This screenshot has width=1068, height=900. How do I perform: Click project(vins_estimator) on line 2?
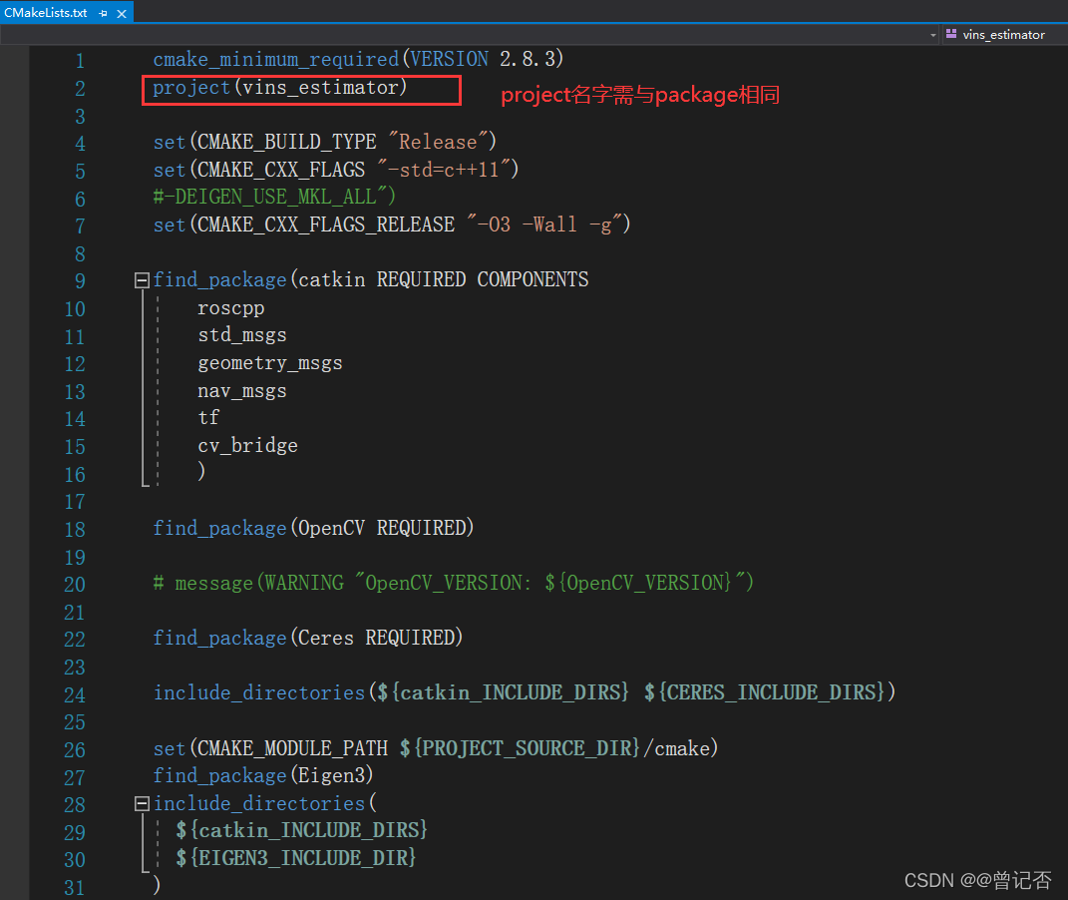pyautogui.click(x=280, y=88)
